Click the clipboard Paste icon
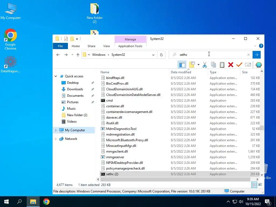 pyautogui.click(x=222, y=65)
